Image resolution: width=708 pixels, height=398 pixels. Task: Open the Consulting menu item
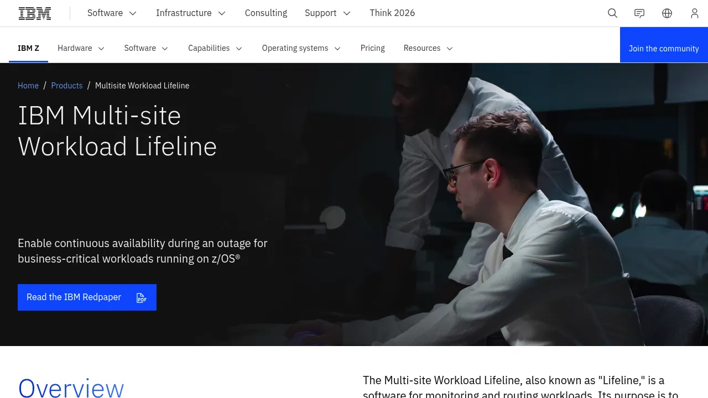266,13
